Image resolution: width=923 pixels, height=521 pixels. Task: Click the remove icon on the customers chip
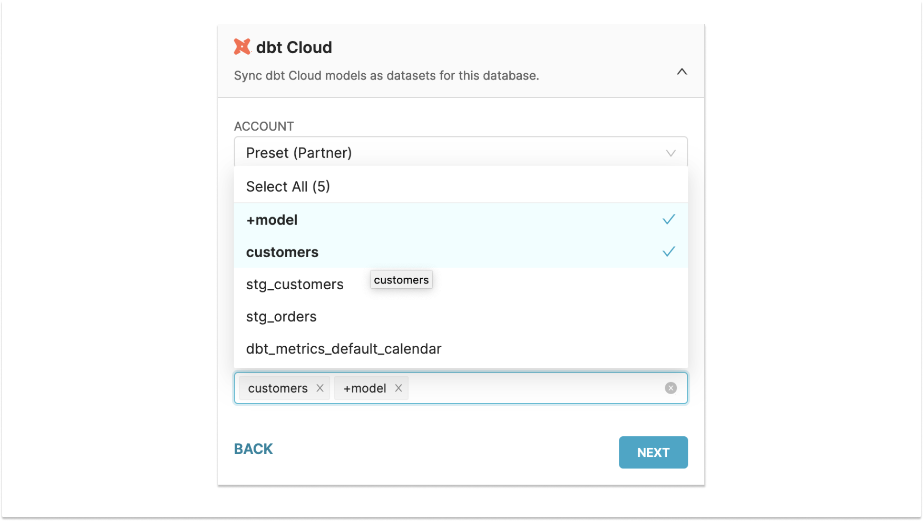tap(320, 388)
